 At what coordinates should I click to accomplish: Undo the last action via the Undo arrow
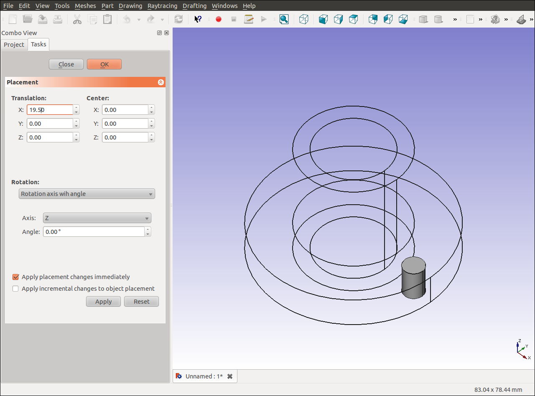[x=127, y=19]
